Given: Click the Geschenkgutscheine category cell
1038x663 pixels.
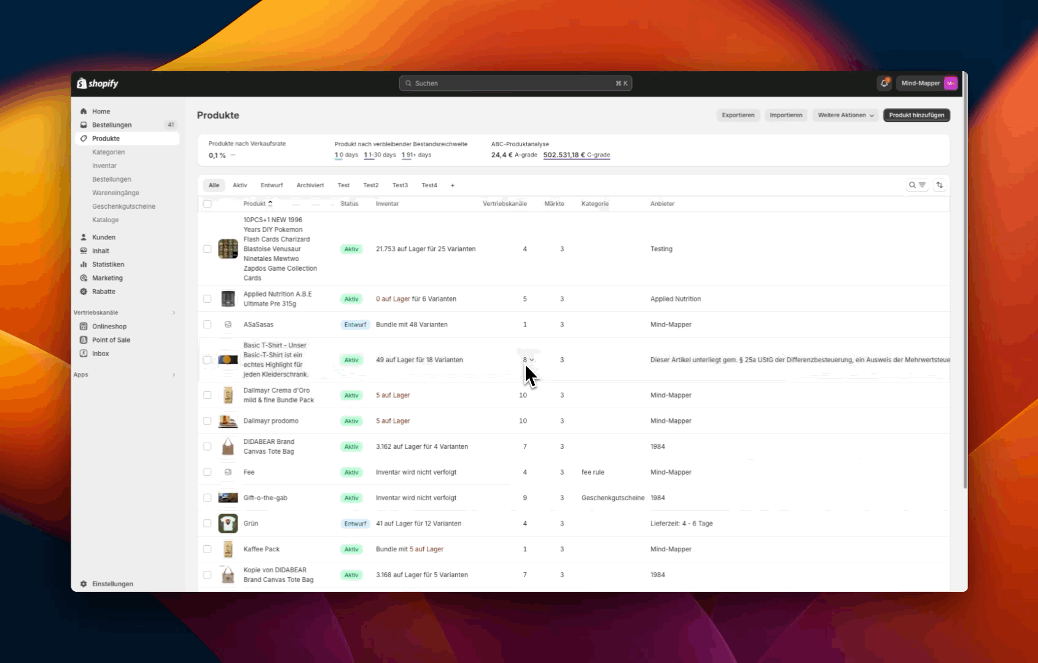Looking at the screenshot, I should coord(613,498).
